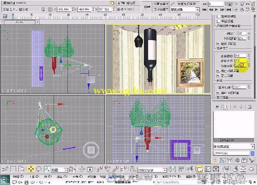
Task: Open the Reference Coordinate System dropdown
Action: tap(59, 170)
